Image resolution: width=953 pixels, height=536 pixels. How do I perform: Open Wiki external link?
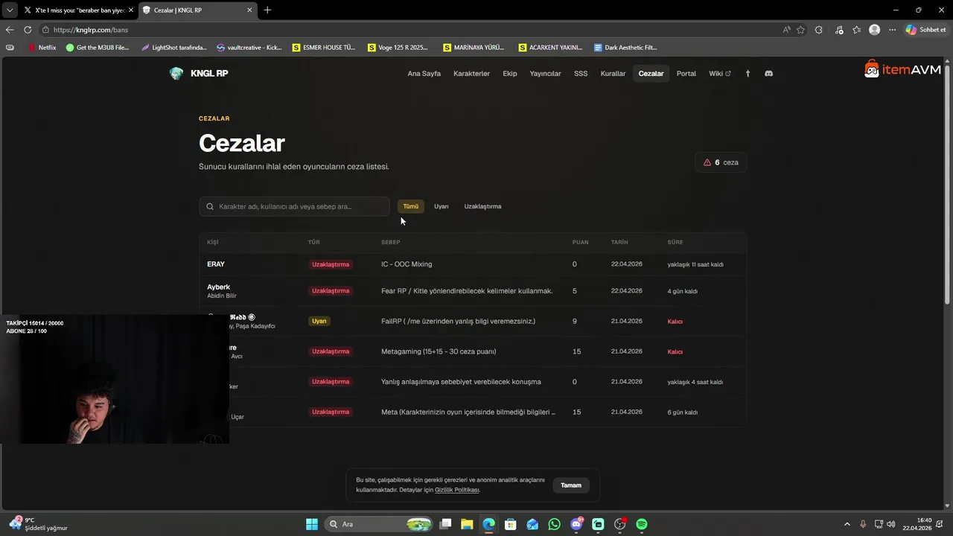[720, 74]
